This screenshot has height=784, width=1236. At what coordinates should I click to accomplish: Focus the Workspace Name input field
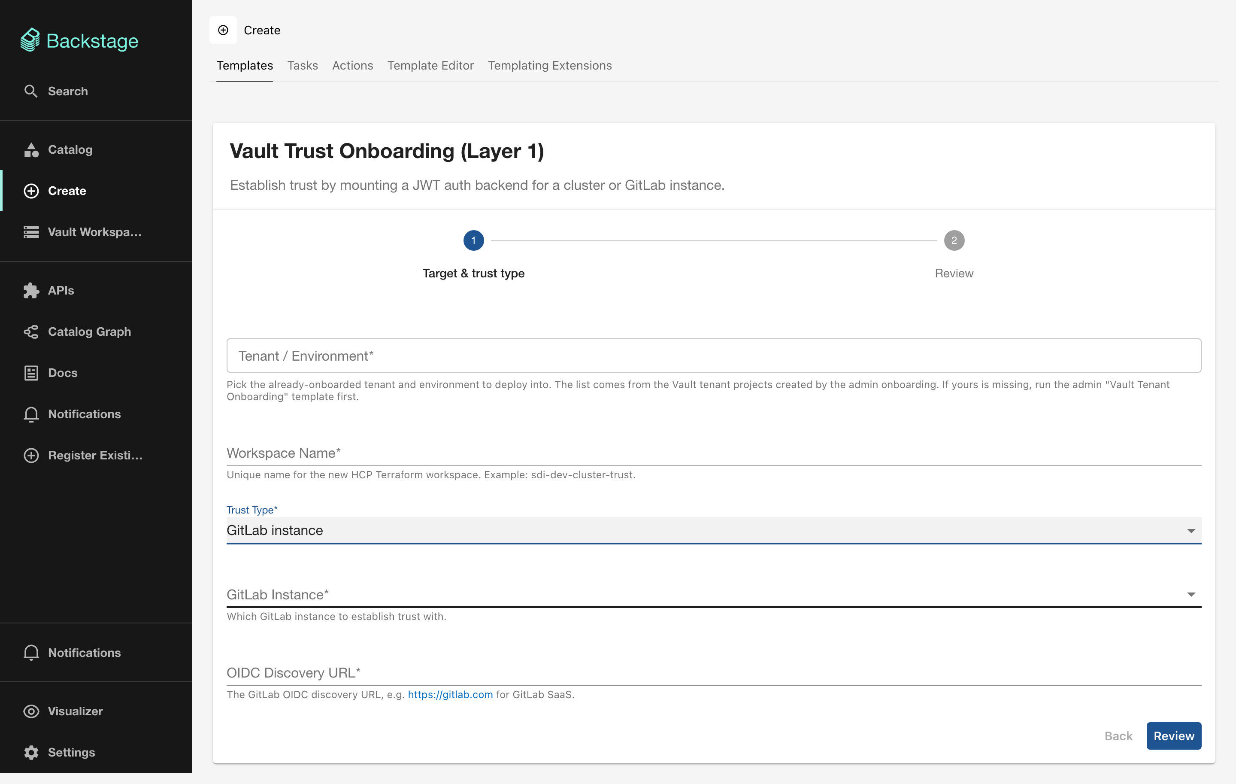713,453
